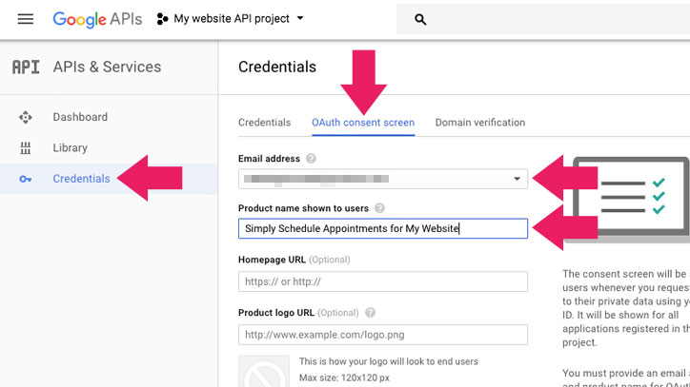Click help icon next to Product logo URL
This screenshot has width=690, height=387.
tap(370, 313)
